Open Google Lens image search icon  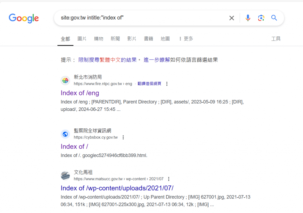click(x=261, y=18)
